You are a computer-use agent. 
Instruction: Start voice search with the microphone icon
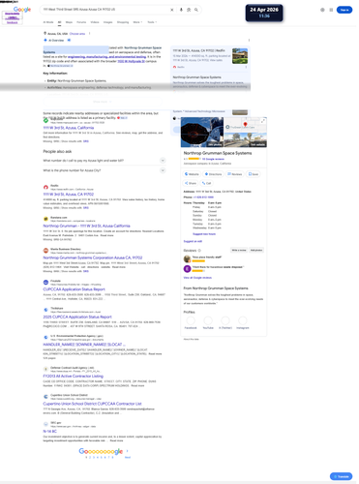click(x=182, y=10)
